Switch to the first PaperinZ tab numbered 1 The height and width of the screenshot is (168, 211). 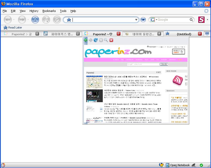click(x=21, y=34)
